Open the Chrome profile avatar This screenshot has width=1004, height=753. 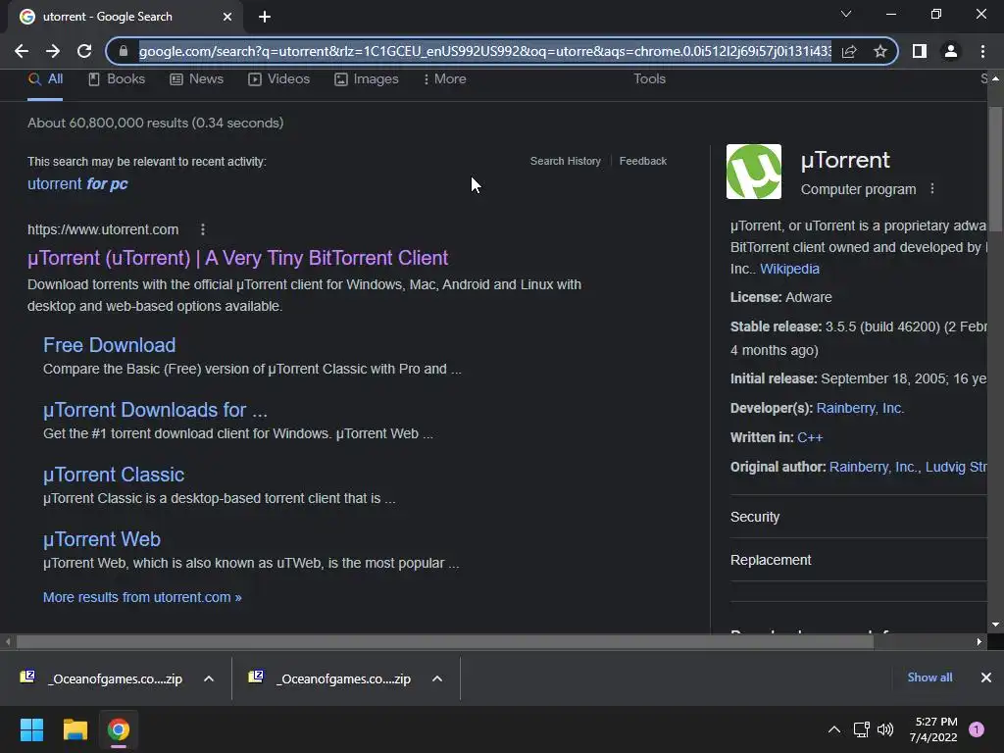point(951,51)
